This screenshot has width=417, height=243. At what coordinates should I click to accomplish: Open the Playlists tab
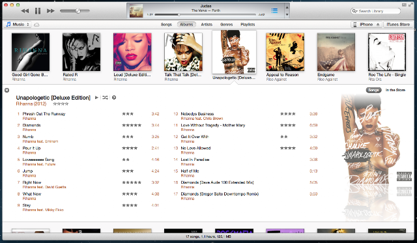click(x=248, y=25)
